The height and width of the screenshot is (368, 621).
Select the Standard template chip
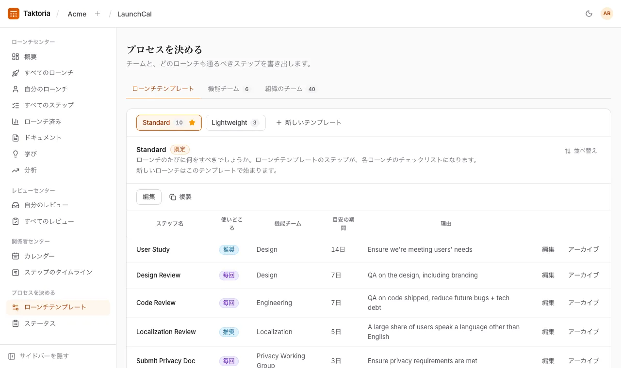pos(169,123)
